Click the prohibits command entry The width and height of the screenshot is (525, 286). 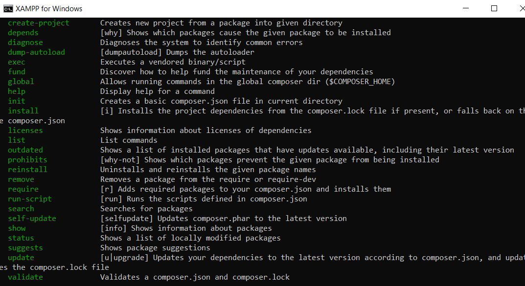pyautogui.click(x=27, y=160)
